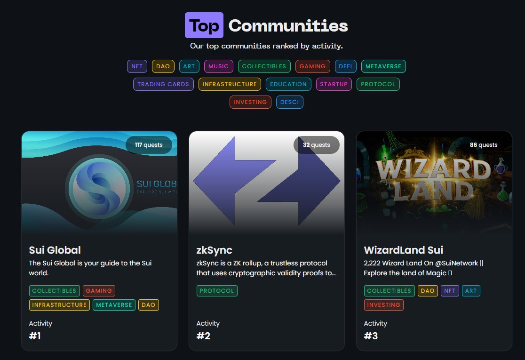Enable the PROTOCOL filter pill
This screenshot has height=360, width=525.
coord(378,84)
